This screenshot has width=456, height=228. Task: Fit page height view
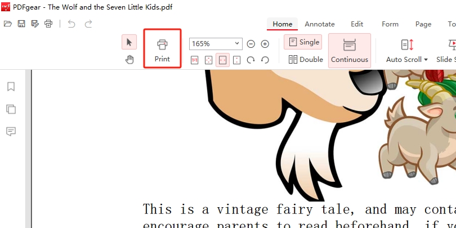click(236, 60)
